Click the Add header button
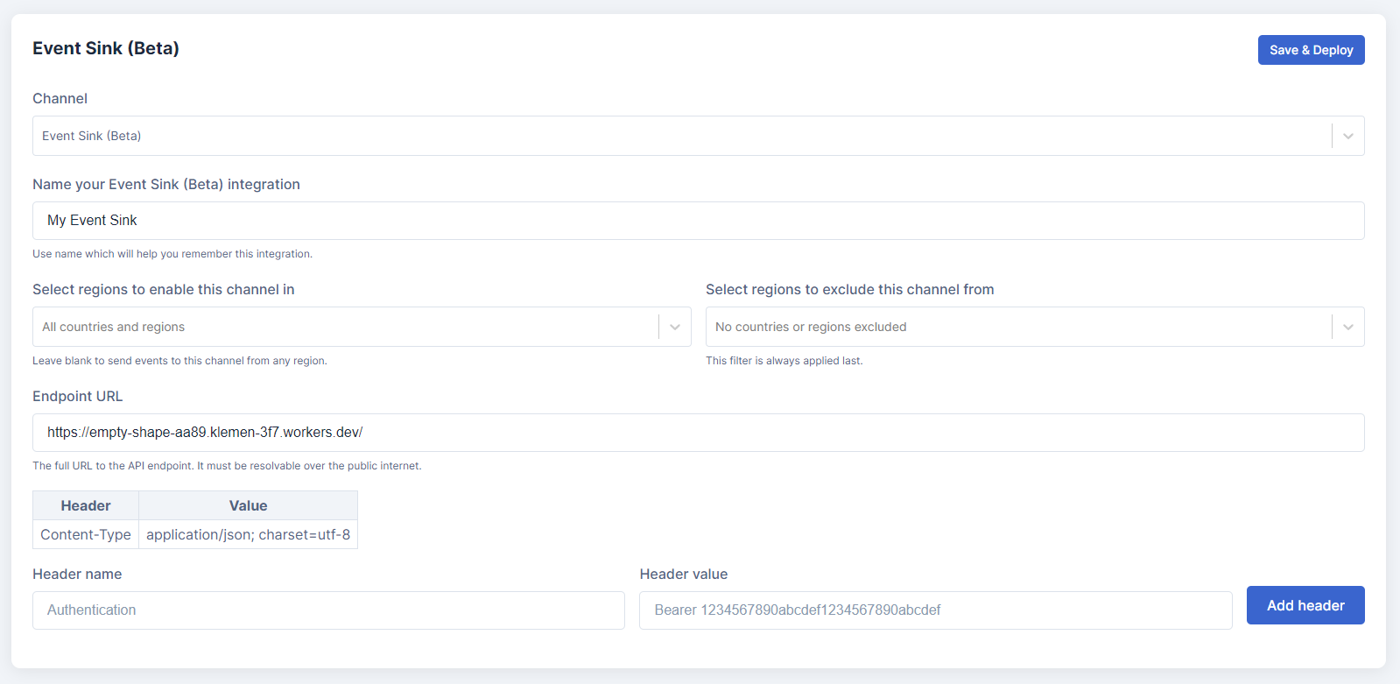 coord(1305,605)
